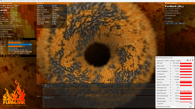Switch to the Graphics Card tab

coord(160,61)
